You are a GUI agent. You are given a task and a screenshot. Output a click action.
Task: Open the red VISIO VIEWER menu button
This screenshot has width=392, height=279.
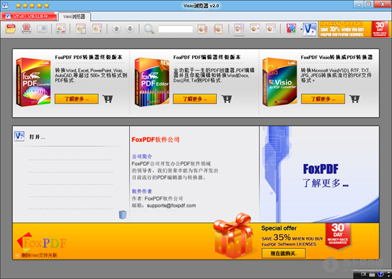tap(29, 16)
